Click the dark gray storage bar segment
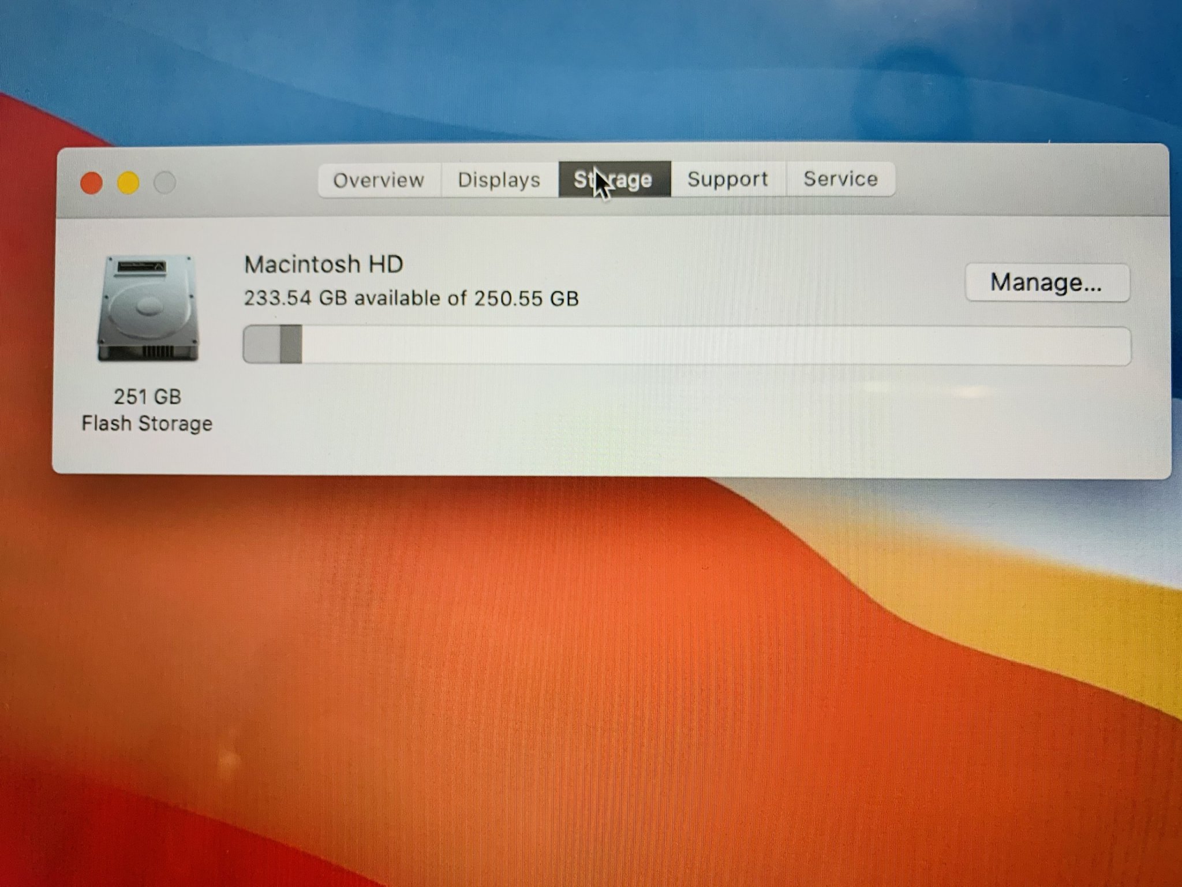 tap(291, 345)
